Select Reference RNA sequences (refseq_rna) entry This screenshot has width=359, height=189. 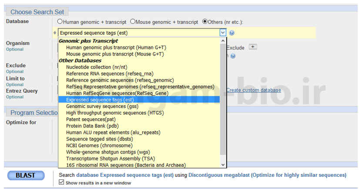[x=110, y=74]
